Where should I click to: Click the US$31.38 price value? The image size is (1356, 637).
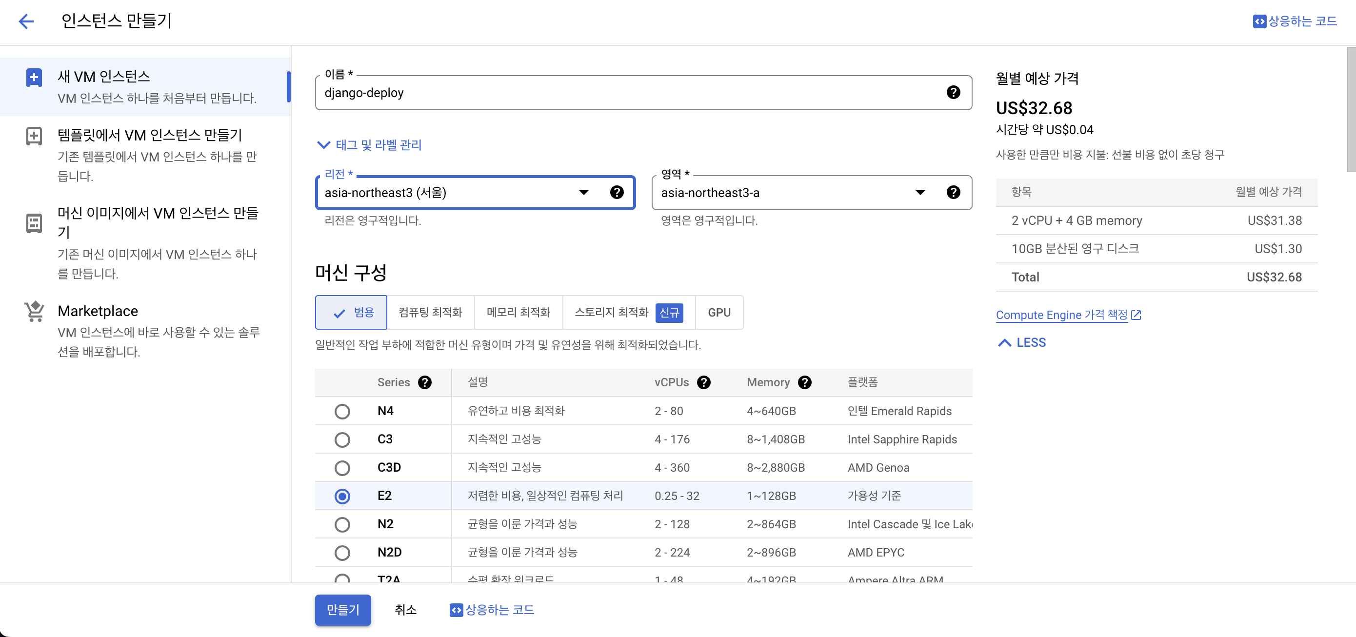(1275, 220)
